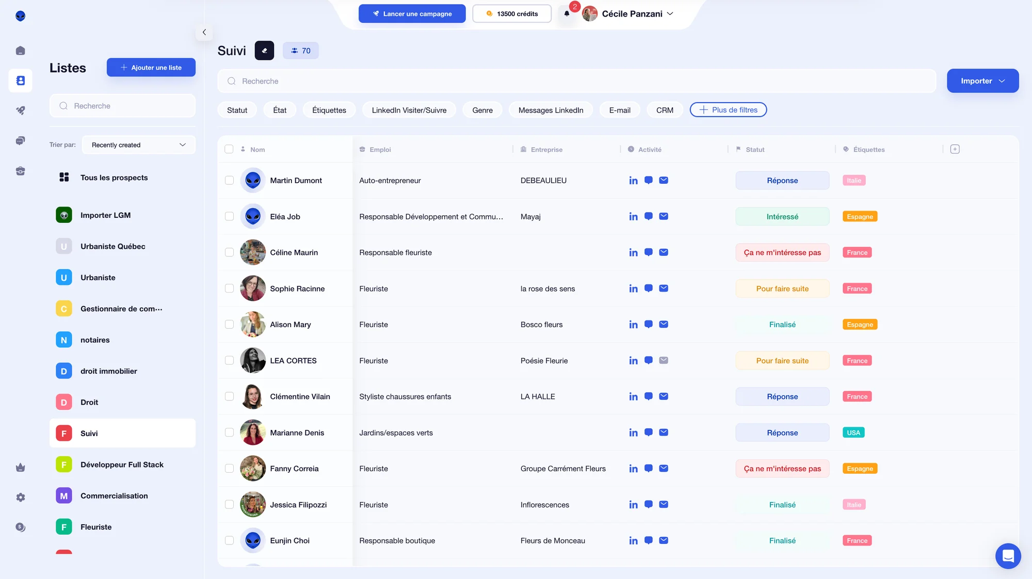Click the 13500 crédits button
Screen dimensions: 1032x579
pos(512,14)
